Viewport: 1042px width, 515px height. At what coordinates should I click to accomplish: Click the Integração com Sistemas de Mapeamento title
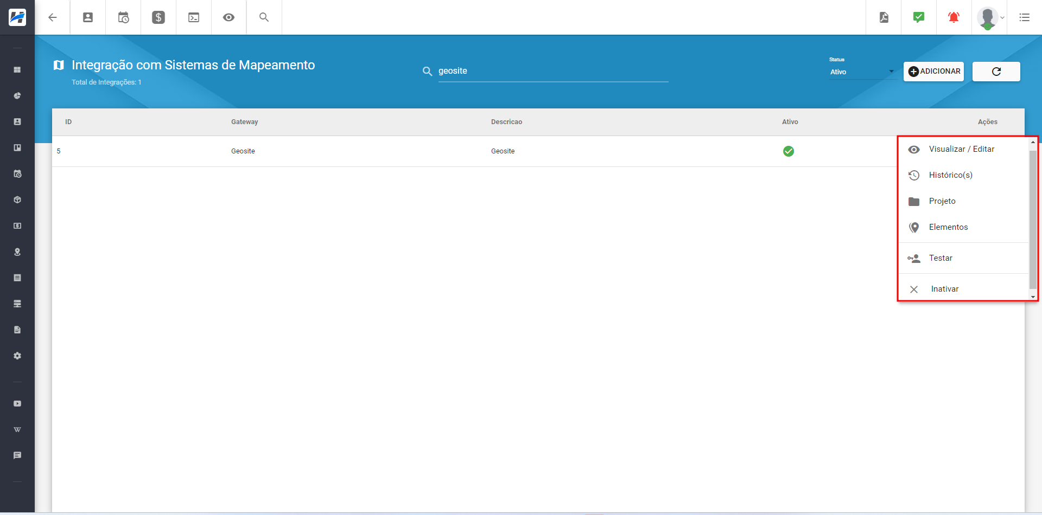click(x=193, y=65)
